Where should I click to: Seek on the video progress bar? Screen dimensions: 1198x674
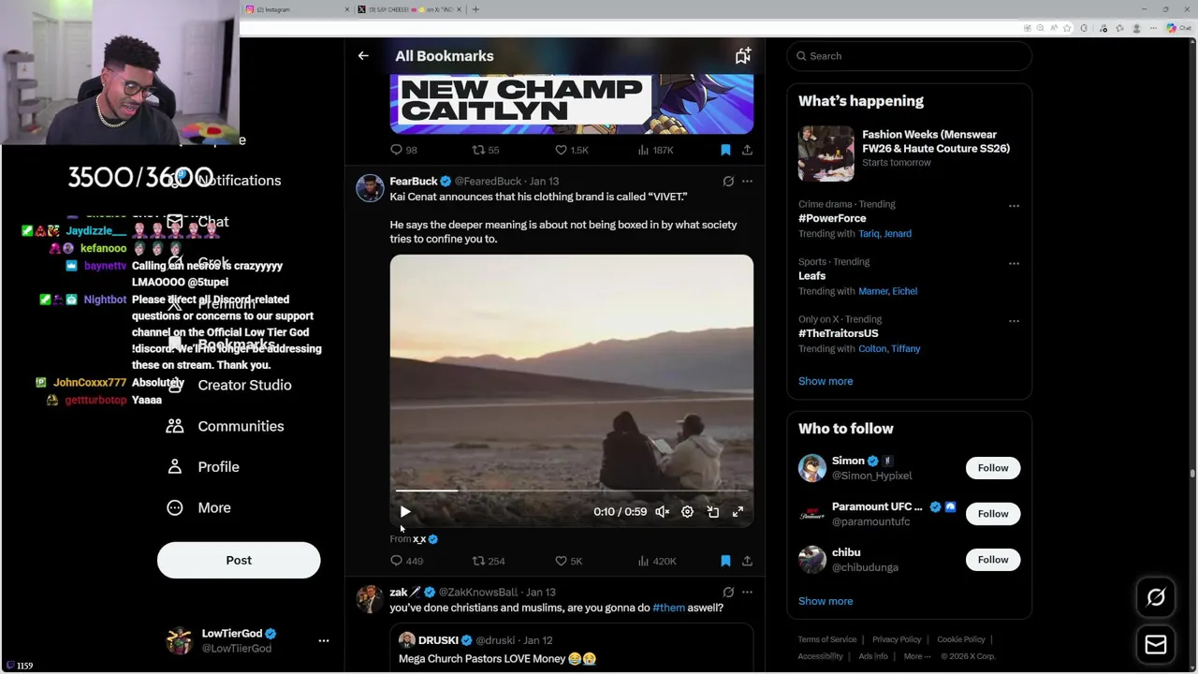571,490
